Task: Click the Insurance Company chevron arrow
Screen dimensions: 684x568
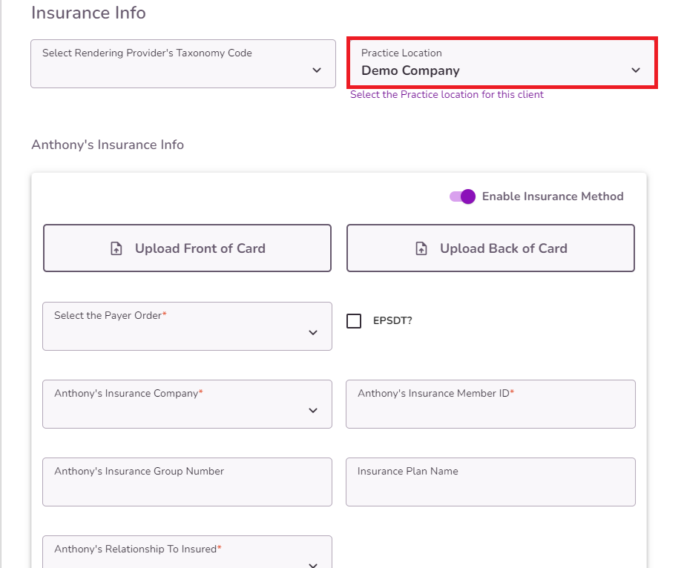Action: tap(313, 411)
